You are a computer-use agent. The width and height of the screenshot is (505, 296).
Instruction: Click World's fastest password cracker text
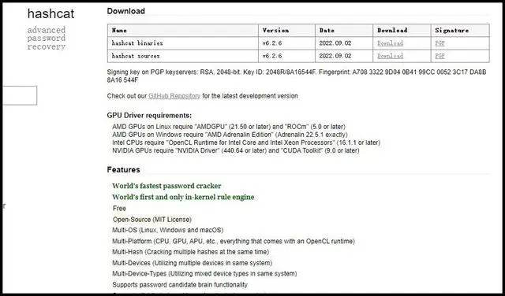click(x=166, y=186)
